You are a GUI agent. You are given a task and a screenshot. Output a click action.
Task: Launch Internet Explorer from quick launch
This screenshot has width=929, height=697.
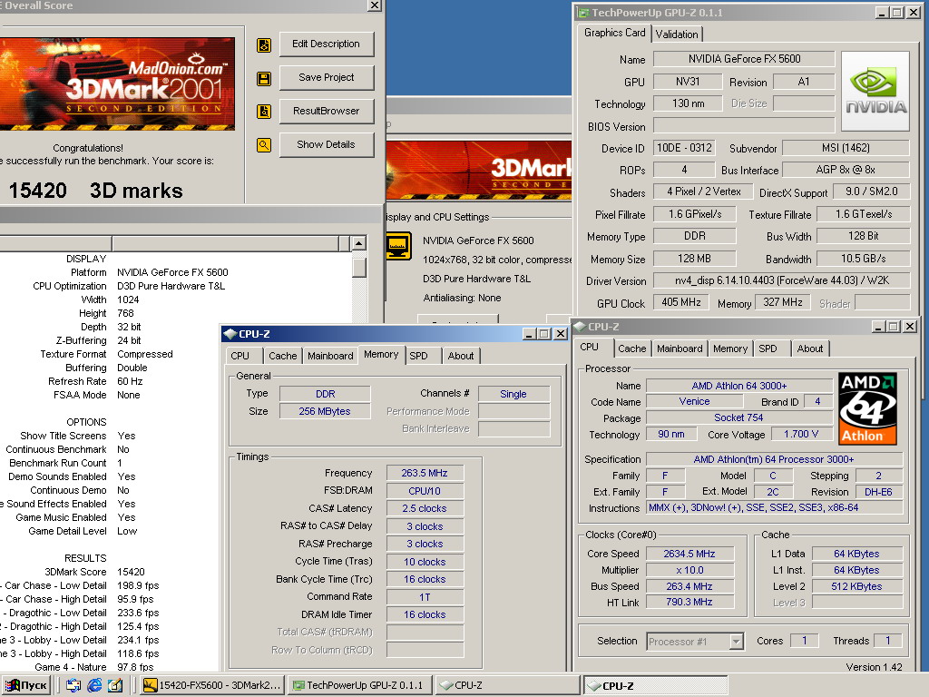point(94,685)
